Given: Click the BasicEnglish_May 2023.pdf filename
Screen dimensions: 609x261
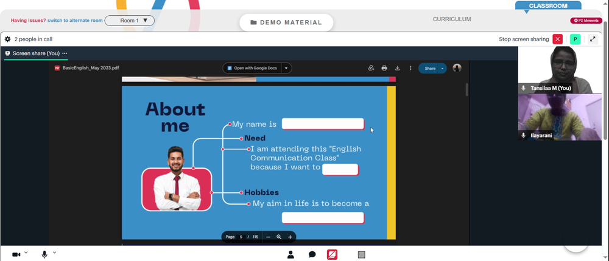Looking at the screenshot, I should click(x=91, y=68).
